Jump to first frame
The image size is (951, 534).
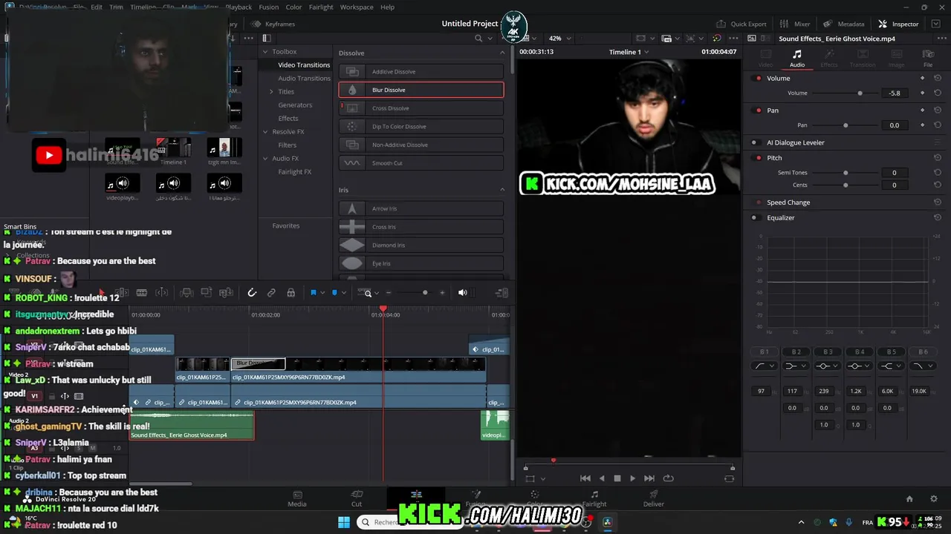(x=585, y=478)
